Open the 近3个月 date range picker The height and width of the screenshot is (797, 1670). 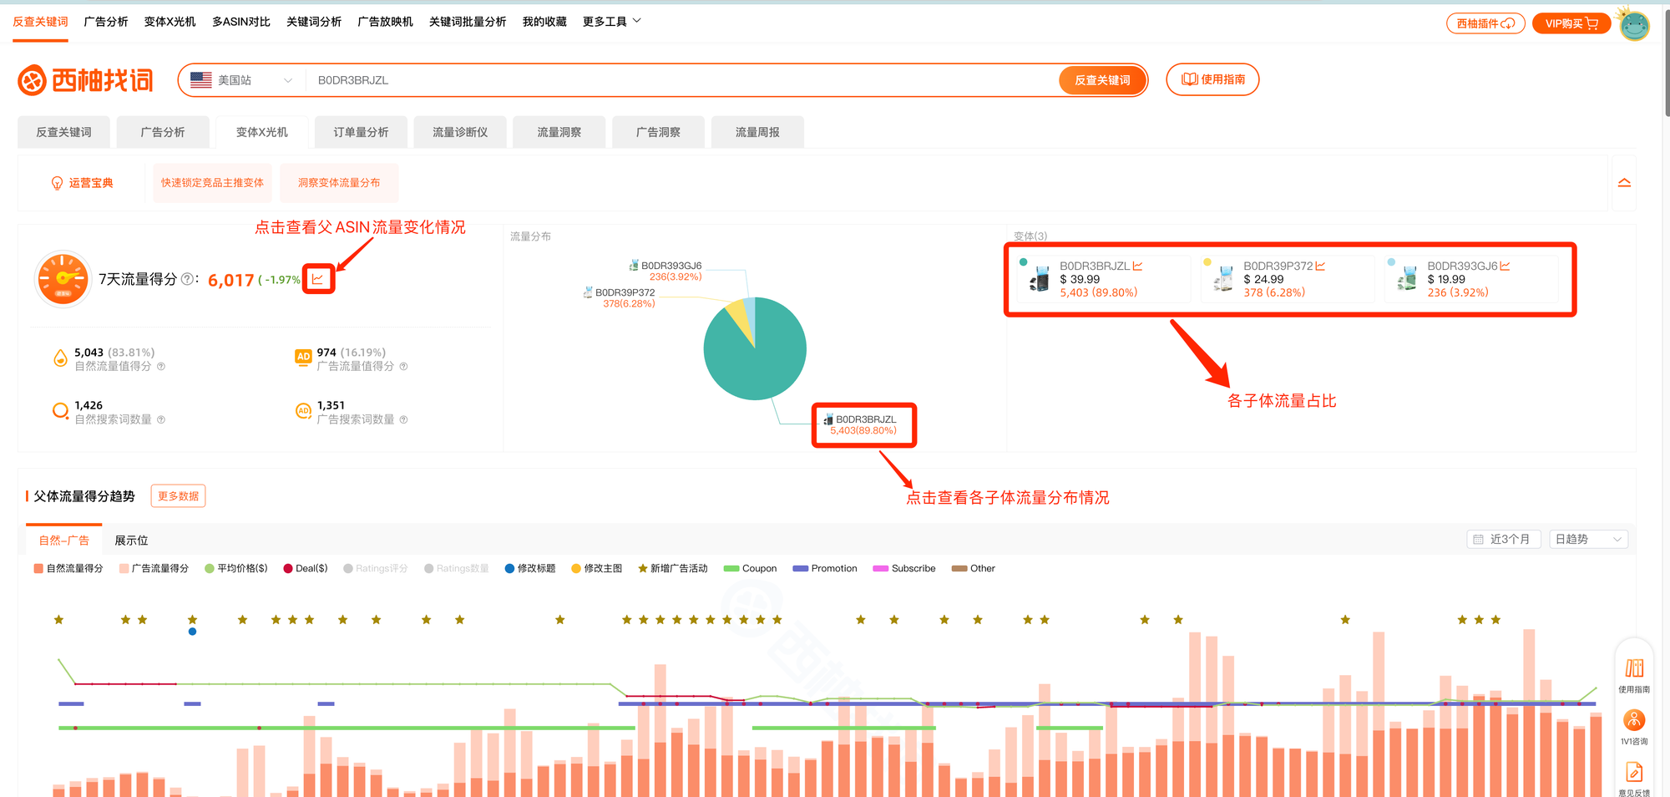pos(1506,540)
